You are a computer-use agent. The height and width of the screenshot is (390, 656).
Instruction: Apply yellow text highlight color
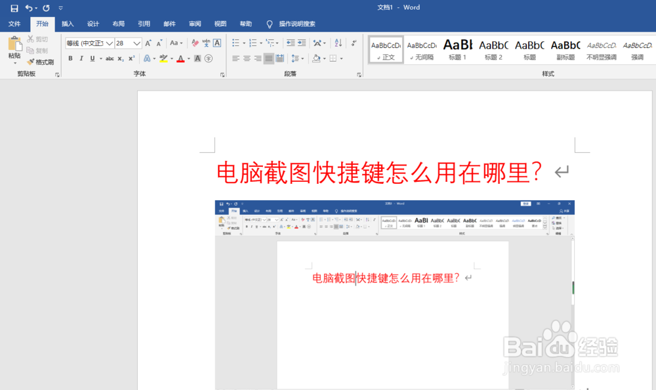[163, 58]
